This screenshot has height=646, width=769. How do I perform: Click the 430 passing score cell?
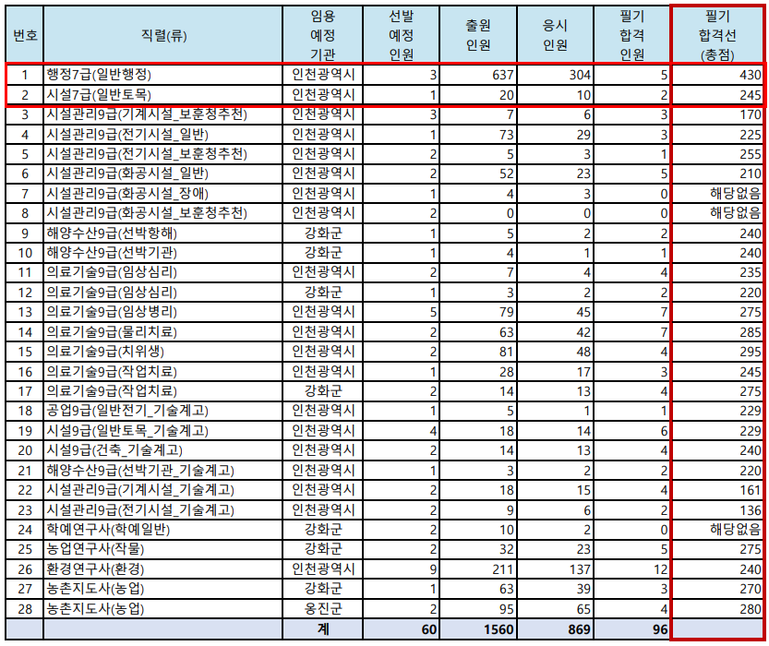tap(717, 75)
